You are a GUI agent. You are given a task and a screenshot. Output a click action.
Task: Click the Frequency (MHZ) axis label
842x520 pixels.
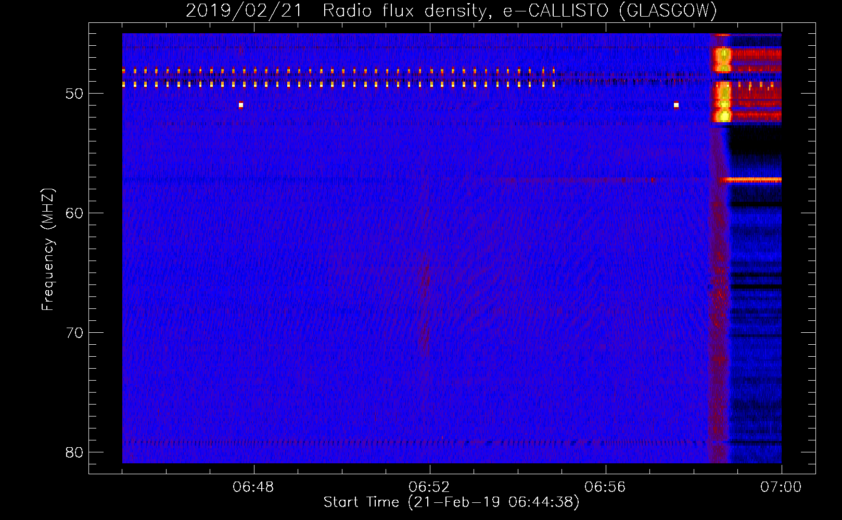pyautogui.click(x=48, y=249)
